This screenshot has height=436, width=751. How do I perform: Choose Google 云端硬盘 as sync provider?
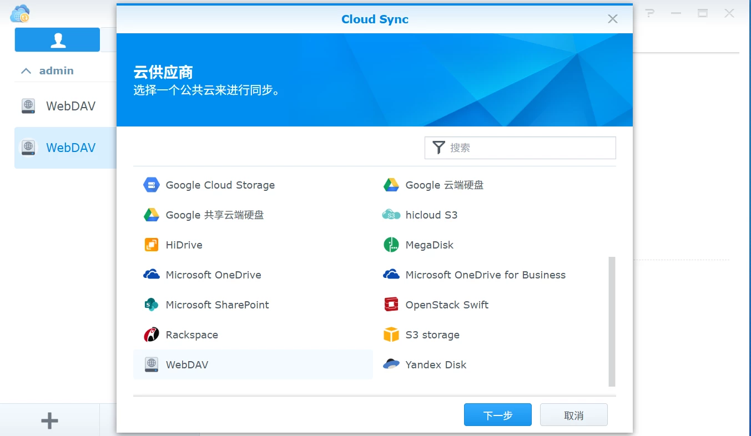click(444, 185)
